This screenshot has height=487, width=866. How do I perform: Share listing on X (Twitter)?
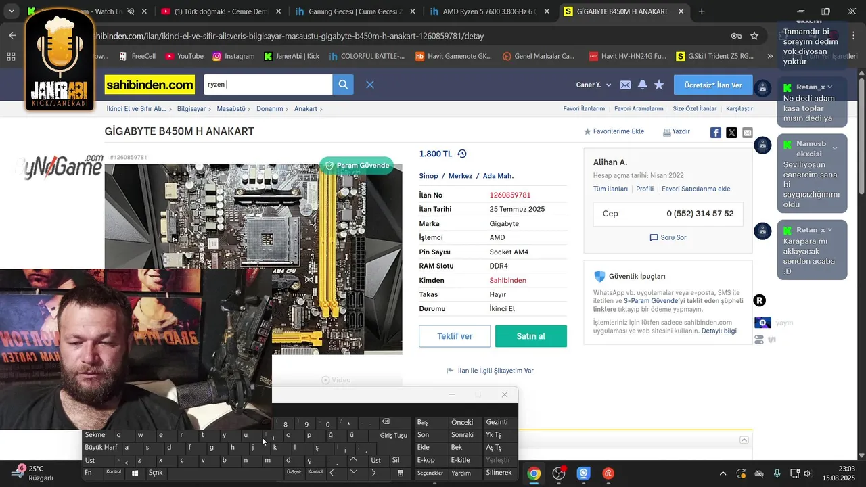[731, 133]
